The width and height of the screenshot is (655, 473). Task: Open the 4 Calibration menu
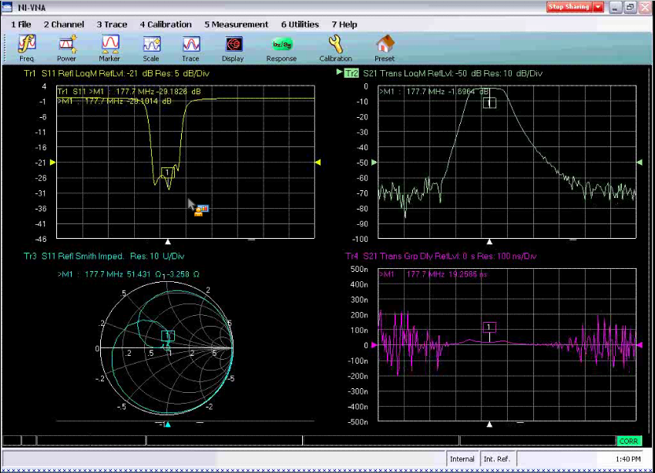coord(166,25)
